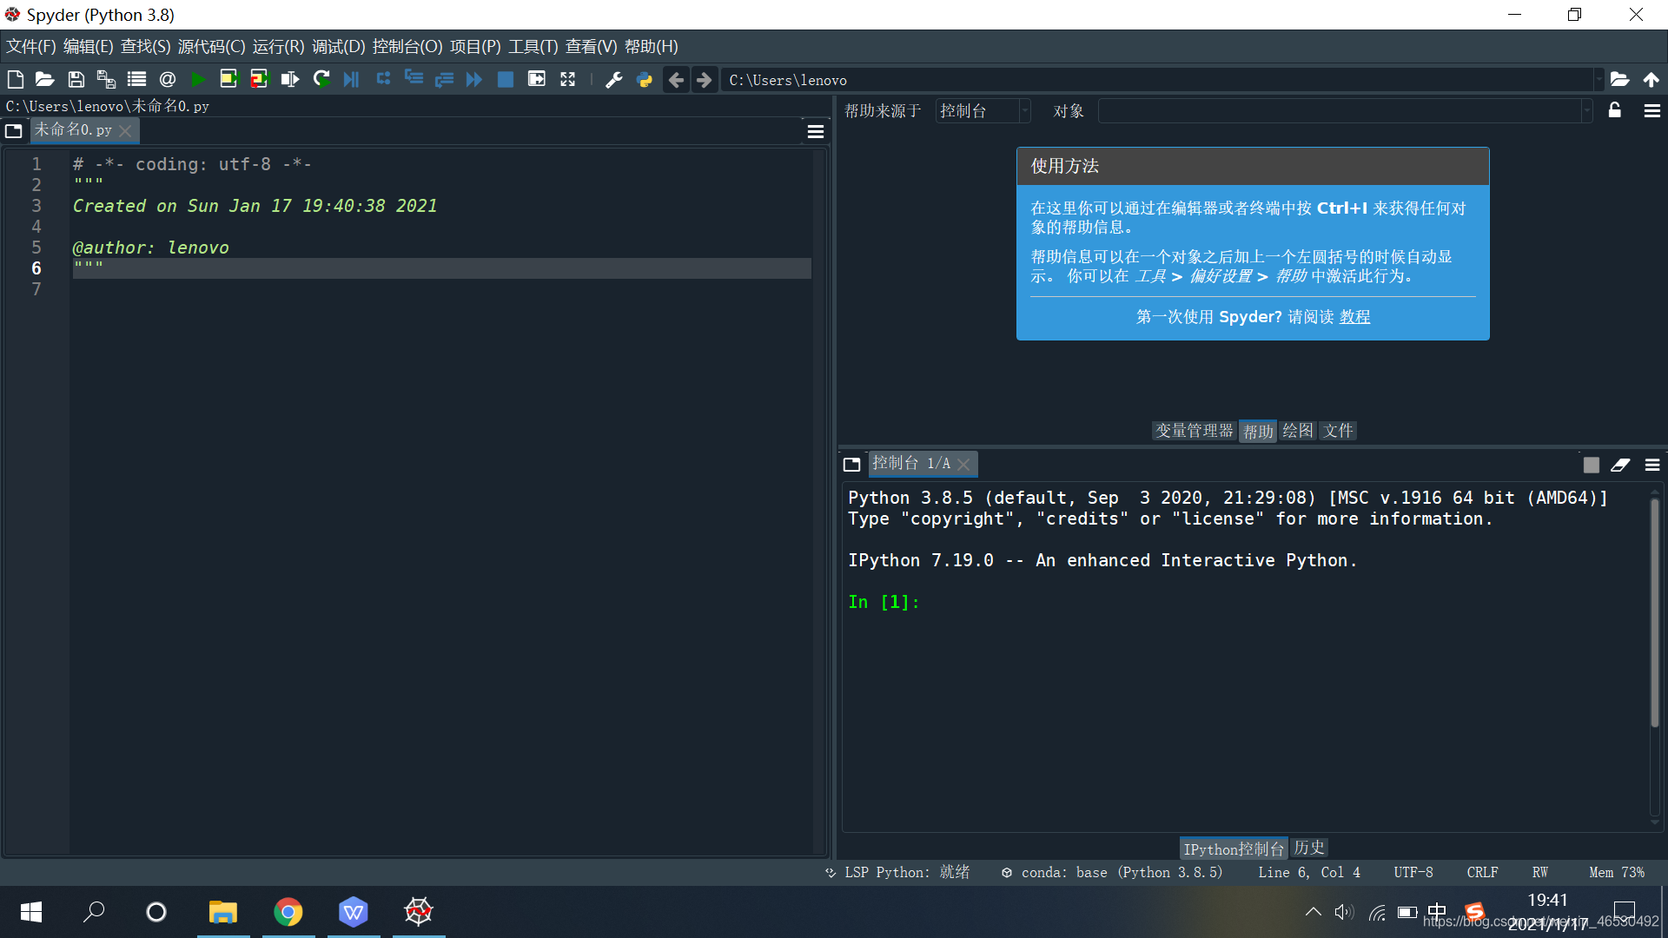Viewport: 1668px width, 938px height.
Task: Click the debug step-return icon
Action: (444, 79)
